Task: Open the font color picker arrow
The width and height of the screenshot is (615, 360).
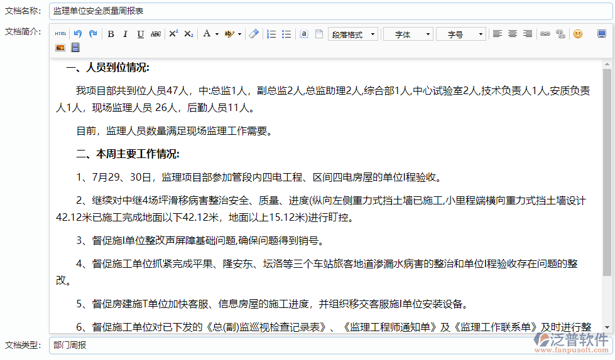Action: click(x=217, y=34)
